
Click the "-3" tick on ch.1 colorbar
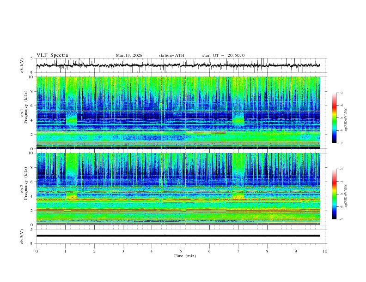click(341, 93)
